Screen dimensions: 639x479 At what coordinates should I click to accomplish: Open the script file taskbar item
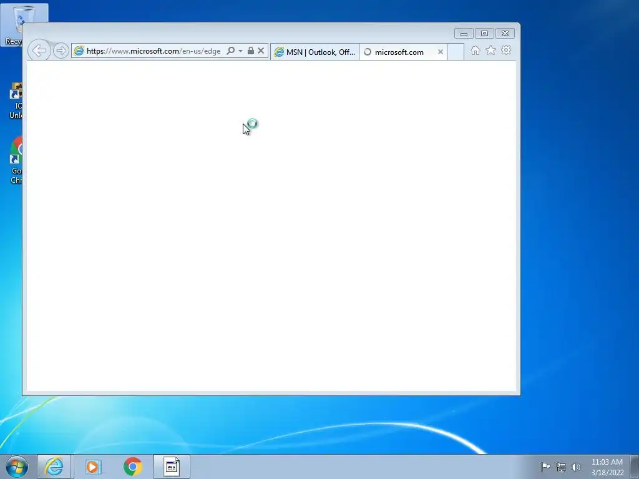(172, 467)
